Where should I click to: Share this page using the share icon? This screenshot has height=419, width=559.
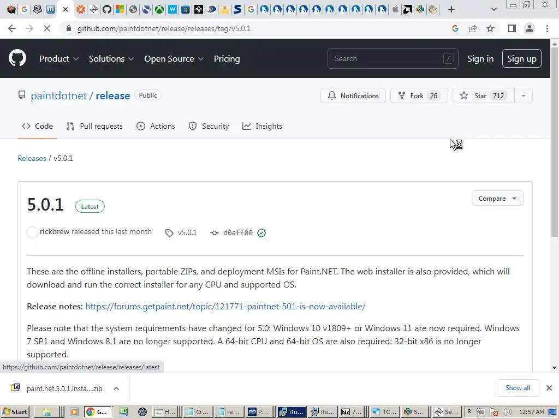click(473, 28)
